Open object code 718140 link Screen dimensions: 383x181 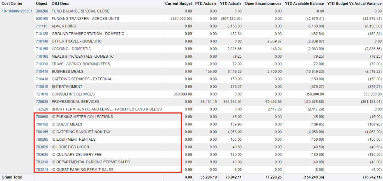point(42,41)
